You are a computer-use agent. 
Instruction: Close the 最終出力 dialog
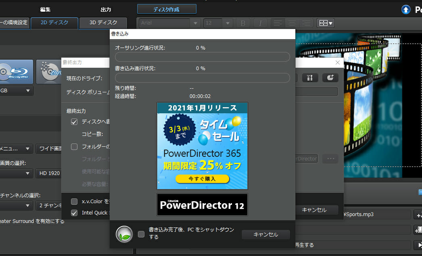tap(338, 62)
